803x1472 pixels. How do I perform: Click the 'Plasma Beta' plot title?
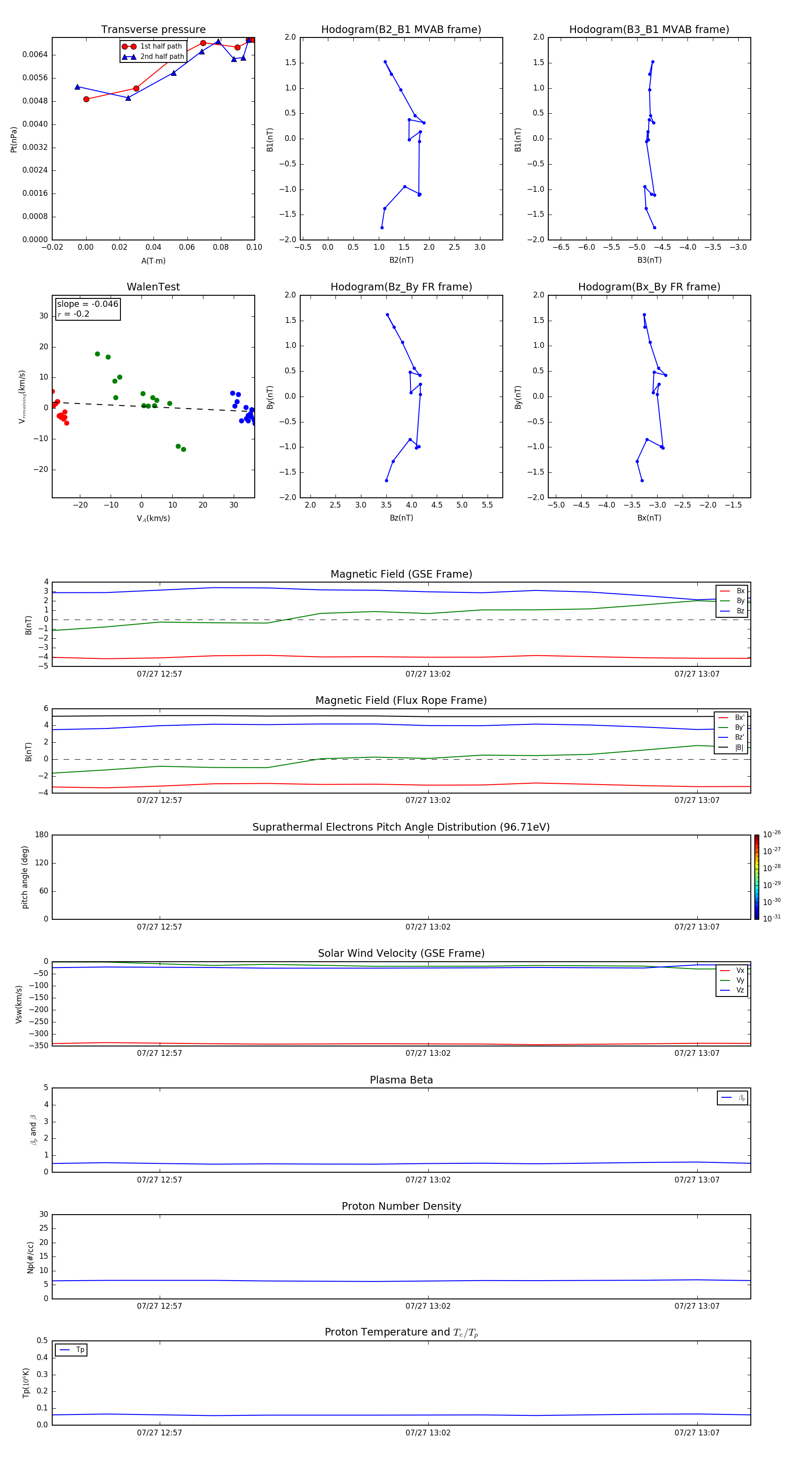coord(401,1080)
